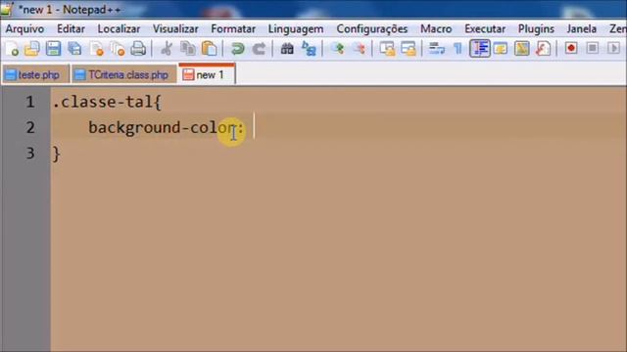This screenshot has width=627, height=352.
Task: Open the function list icon
Action: (543, 49)
